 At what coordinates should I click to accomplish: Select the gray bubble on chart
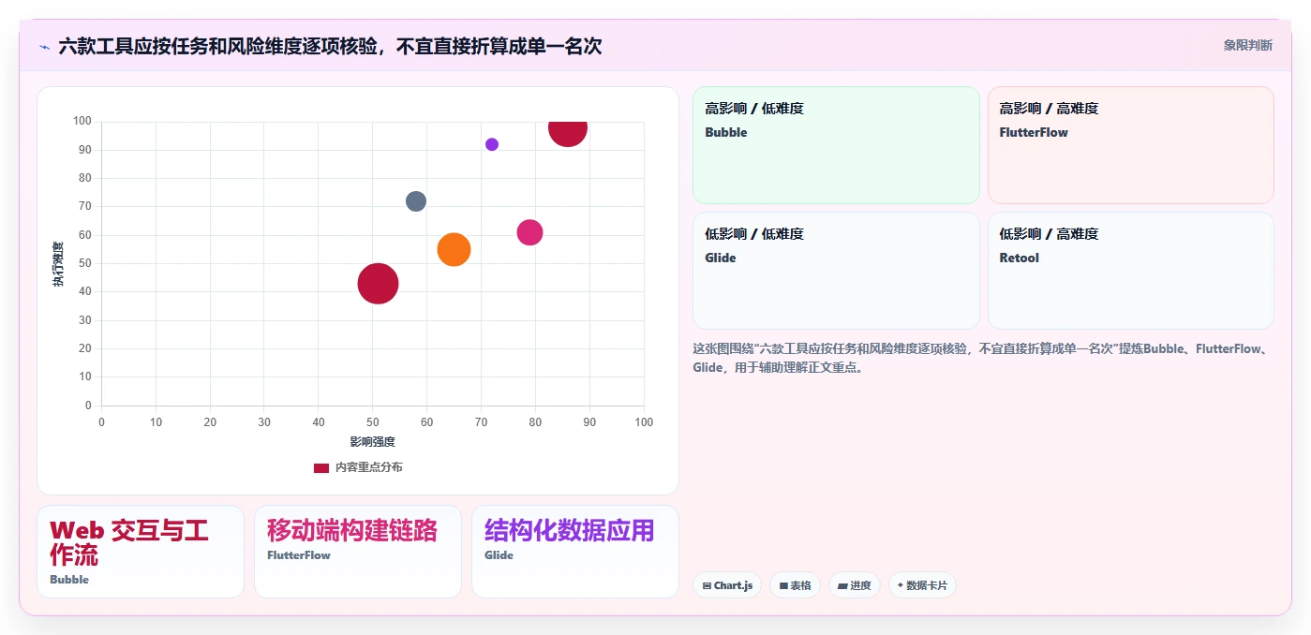pyautogui.click(x=416, y=201)
